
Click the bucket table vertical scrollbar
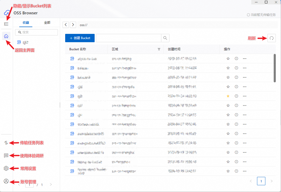point(275,68)
